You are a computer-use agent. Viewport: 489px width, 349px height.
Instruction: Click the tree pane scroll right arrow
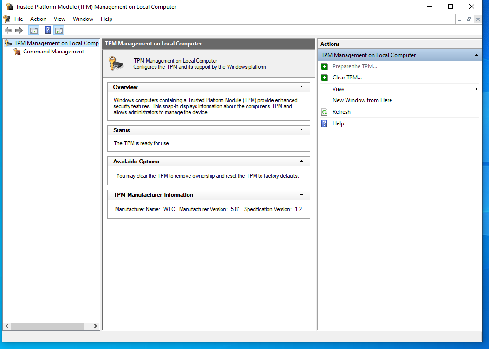point(95,326)
